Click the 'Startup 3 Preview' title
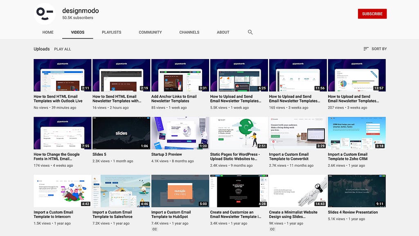 tap(167, 154)
